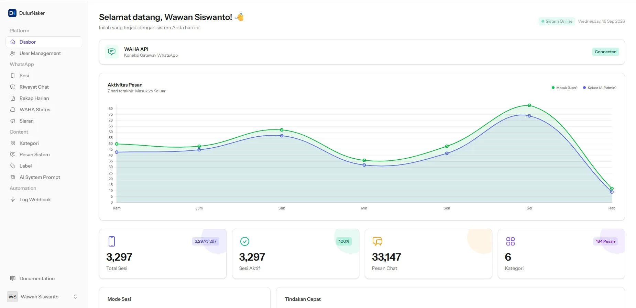This screenshot has height=308, width=636.
Task: Select the WS avatar thumbnail
Action: click(x=12, y=297)
